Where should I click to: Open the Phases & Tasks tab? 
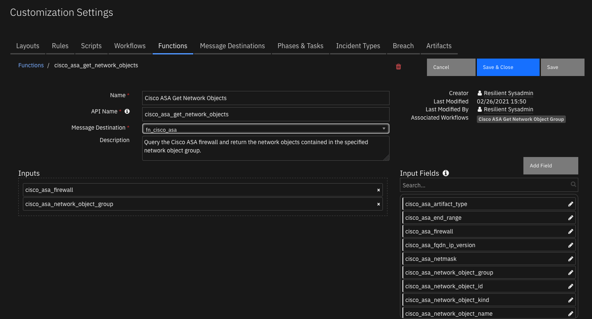301,46
